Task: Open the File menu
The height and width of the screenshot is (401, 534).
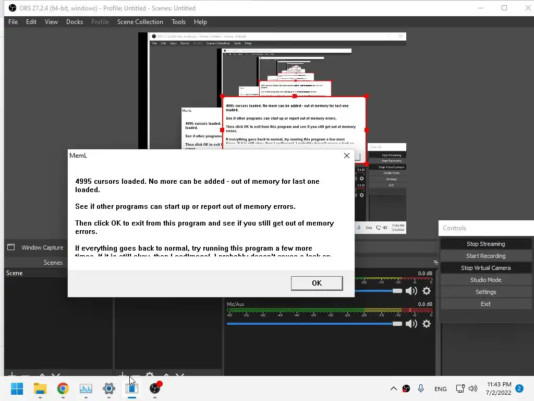Action: 13,22
